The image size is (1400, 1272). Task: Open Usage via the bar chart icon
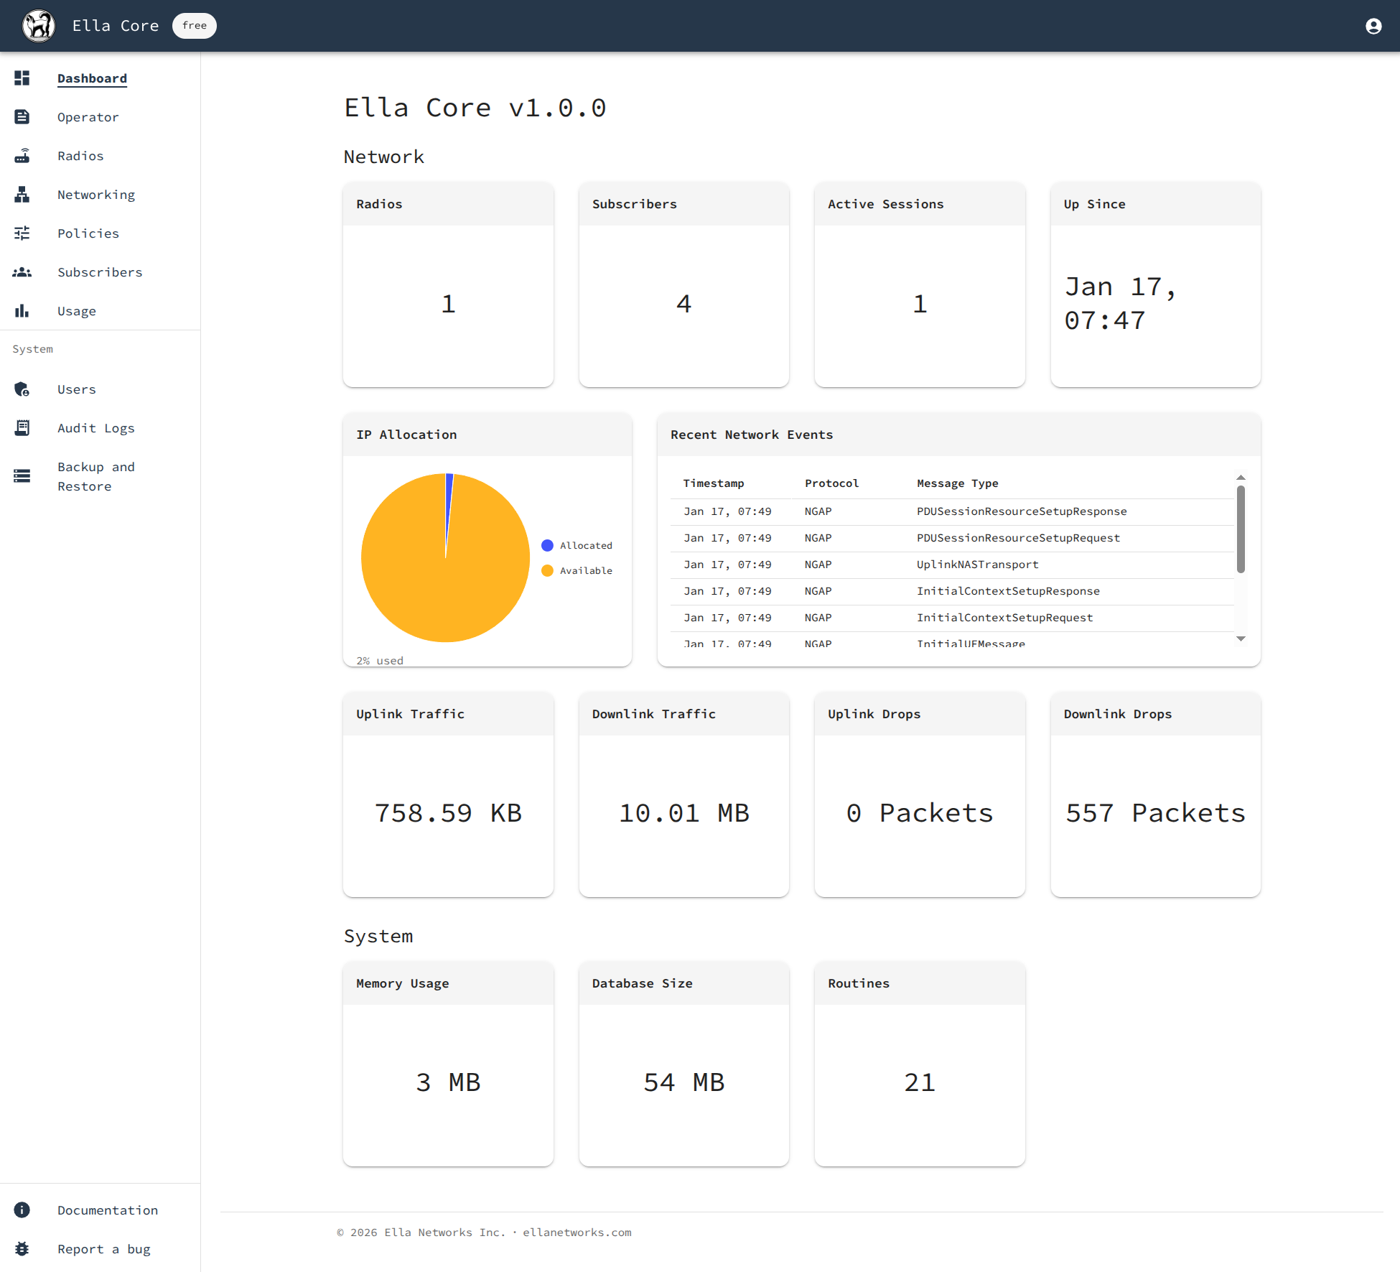(22, 311)
